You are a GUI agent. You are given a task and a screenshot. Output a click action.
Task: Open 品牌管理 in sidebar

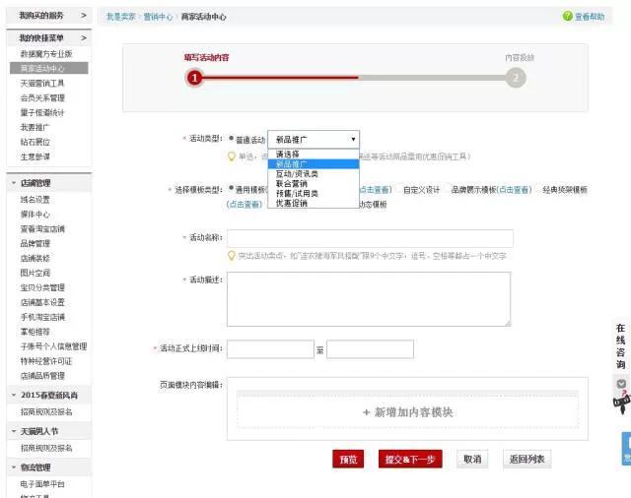pos(35,243)
